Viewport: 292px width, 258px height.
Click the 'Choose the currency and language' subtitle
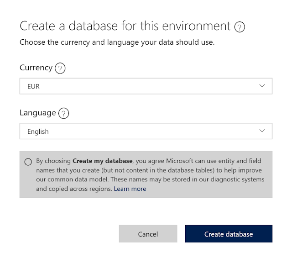[x=117, y=43]
